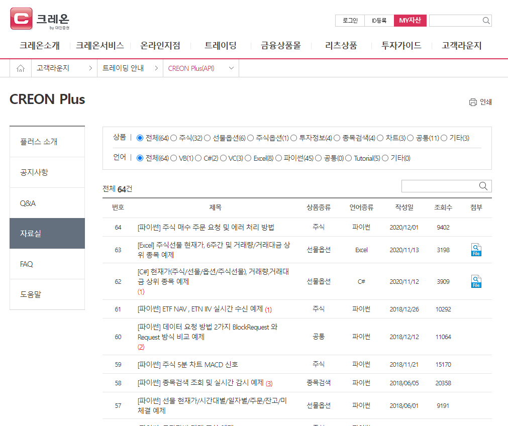Open post [C#] 현재가 거래량 상위 종목 예제

click(x=213, y=276)
